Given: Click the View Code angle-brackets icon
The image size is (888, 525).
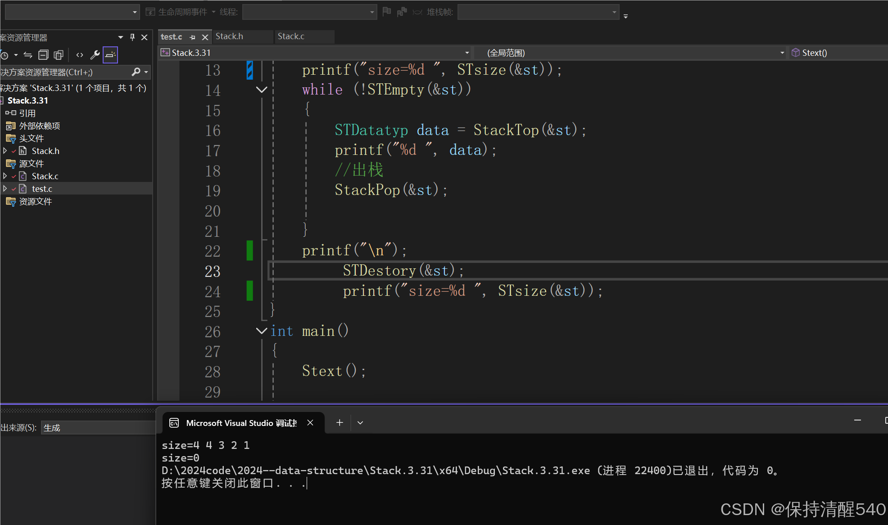Looking at the screenshot, I should 80,55.
